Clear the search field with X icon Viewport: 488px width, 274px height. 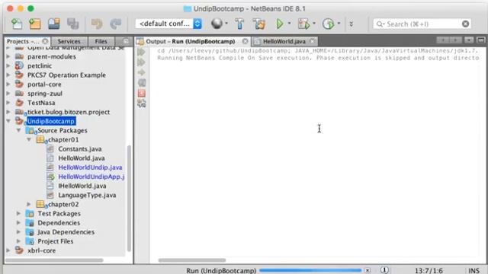(x=465, y=24)
